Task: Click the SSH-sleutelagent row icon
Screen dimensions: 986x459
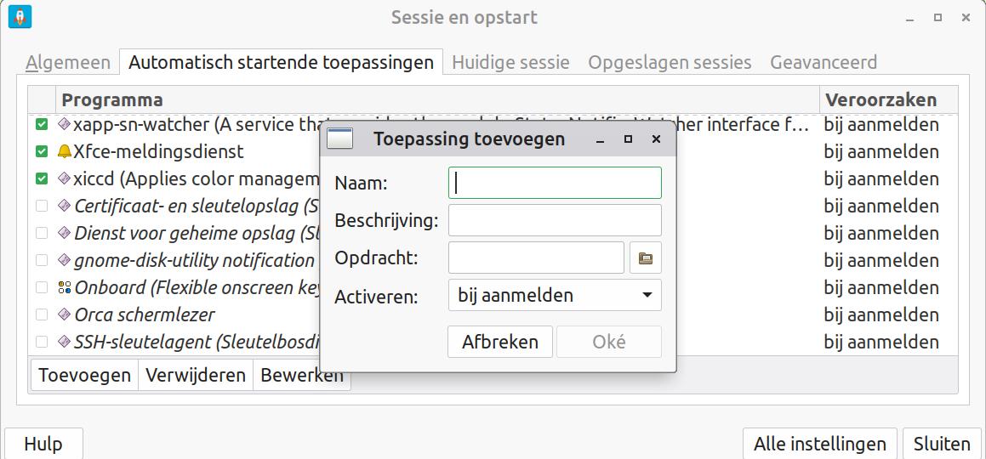Action: pos(64,342)
